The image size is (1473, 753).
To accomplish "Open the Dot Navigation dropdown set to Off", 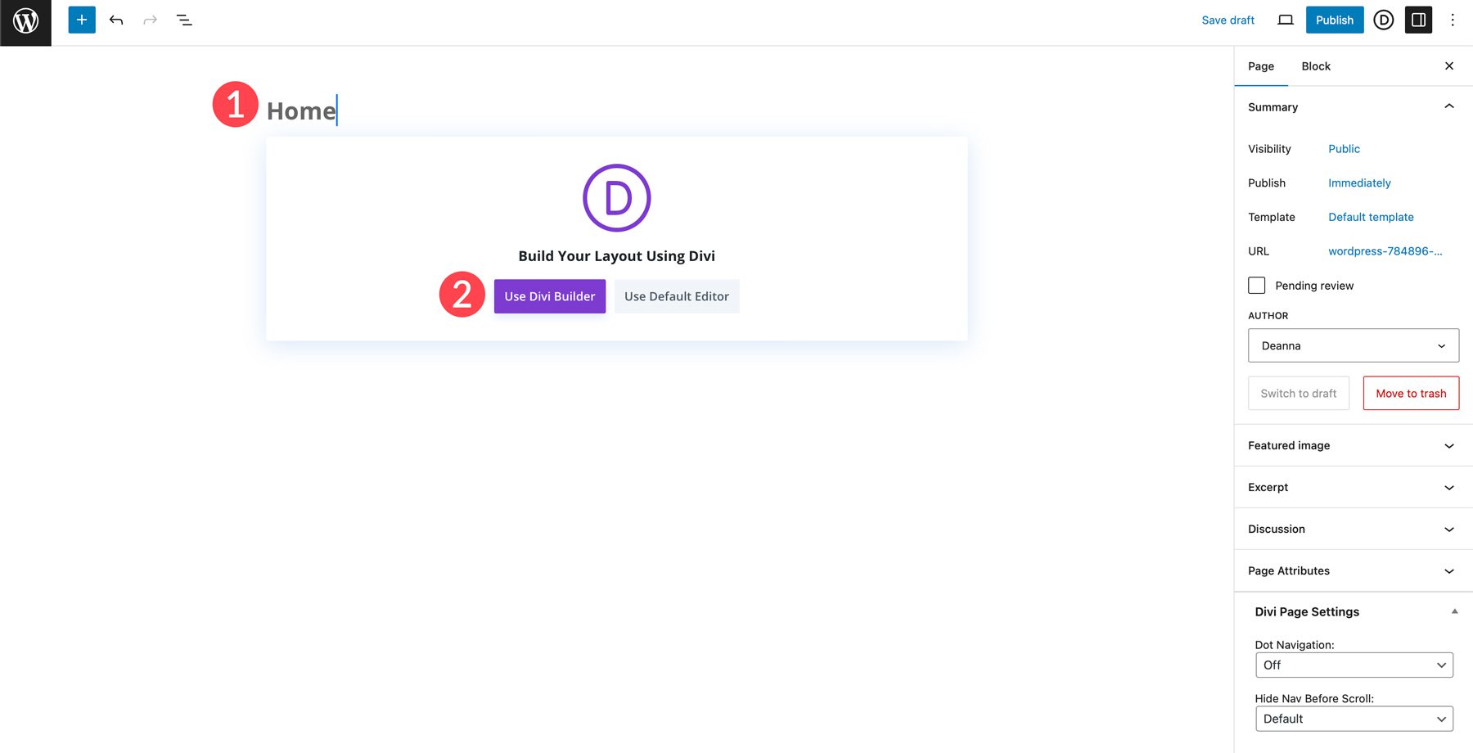I will click(x=1354, y=665).
